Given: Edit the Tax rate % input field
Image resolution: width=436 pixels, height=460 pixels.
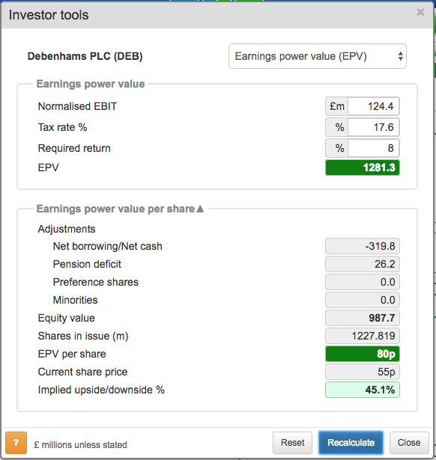Looking at the screenshot, I should coord(373,127).
